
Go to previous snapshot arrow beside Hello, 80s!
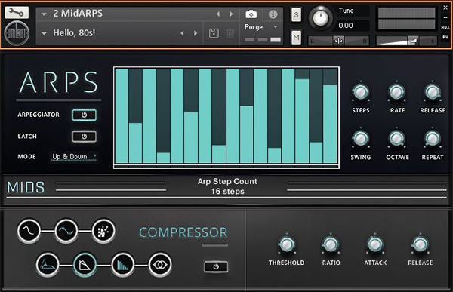(x=182, y=33)
